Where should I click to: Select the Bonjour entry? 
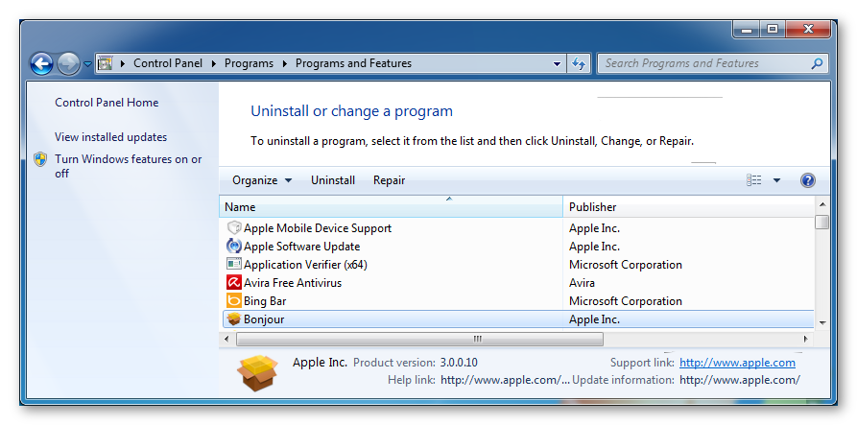click(518, 319)
